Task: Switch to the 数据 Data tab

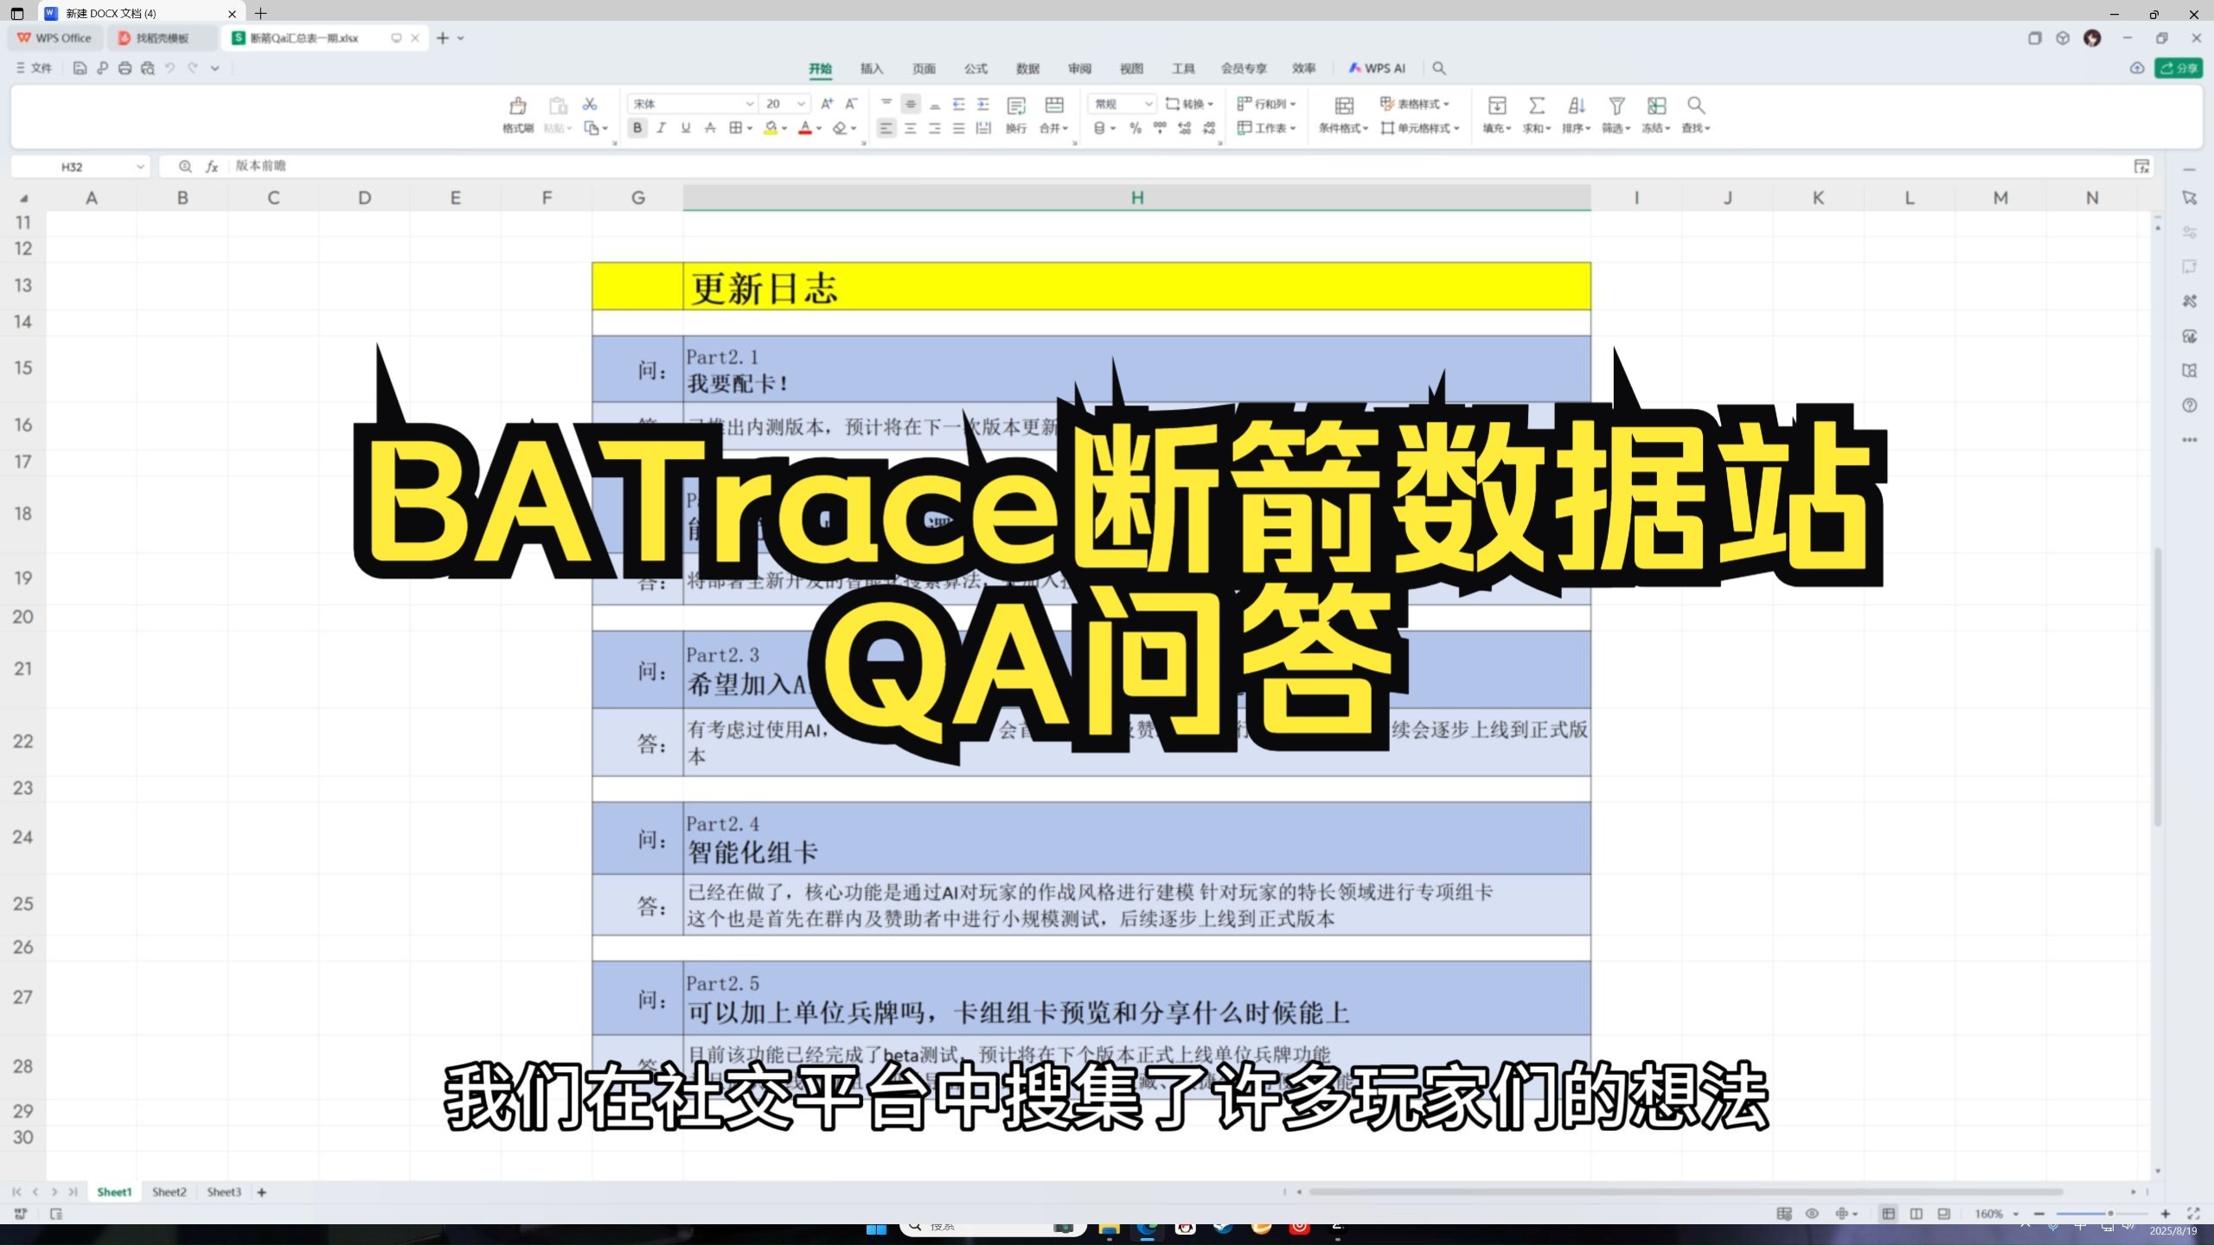Action: point(1027,68)
